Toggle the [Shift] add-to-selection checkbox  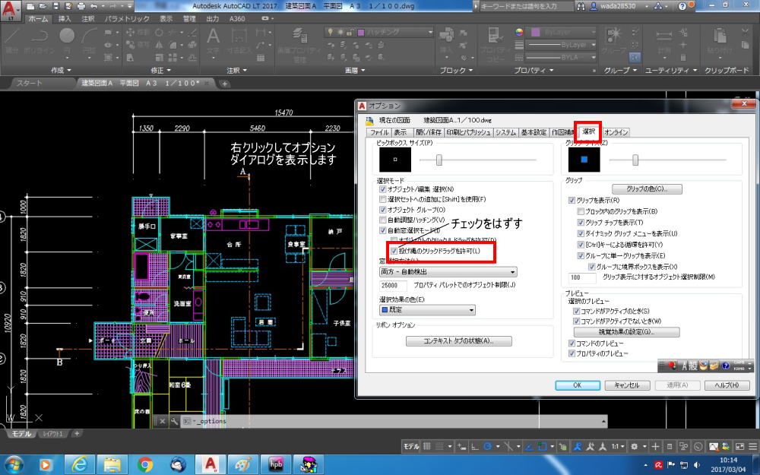383,199
